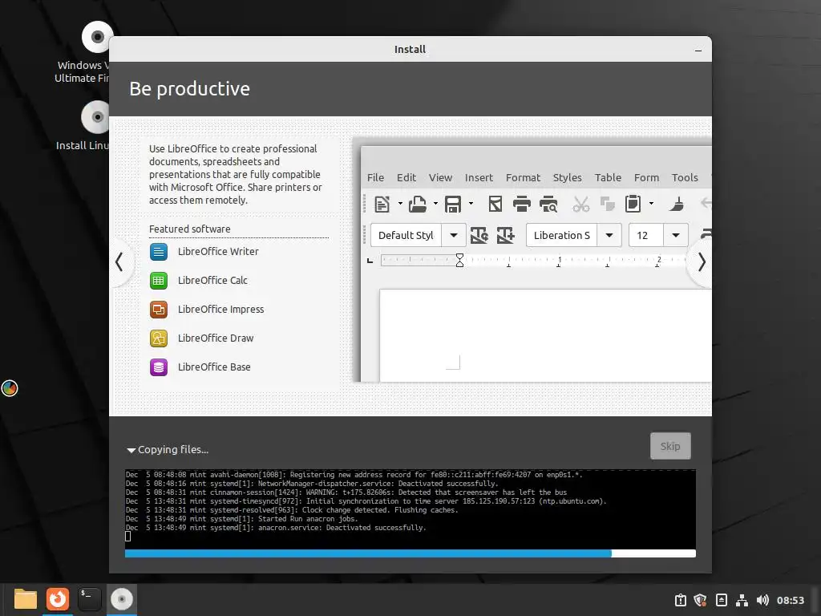Click the blank document page in Writer preview
The height and width of the screenshot is (616, 821).
click(x=545, y=336)
